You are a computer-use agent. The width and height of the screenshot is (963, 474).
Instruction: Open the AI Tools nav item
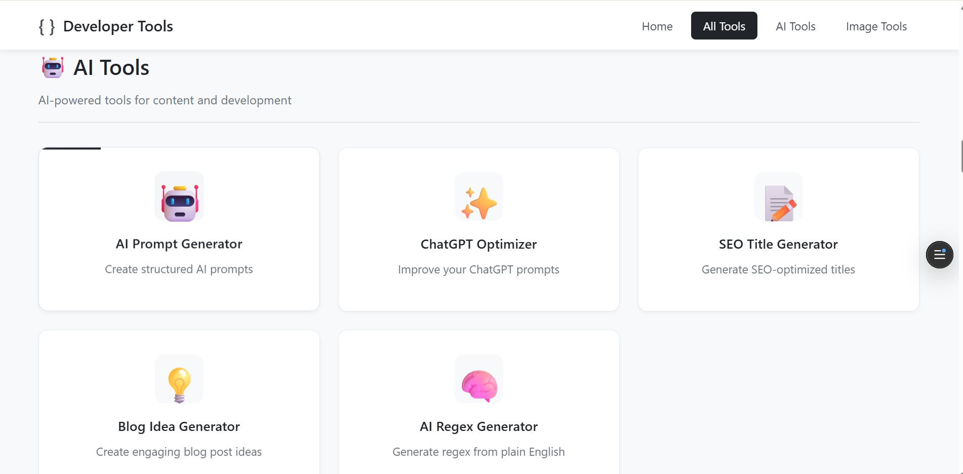point(795,26)
